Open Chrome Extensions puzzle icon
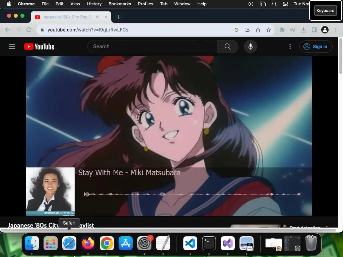This screenshot has height=257, width=343. click(282, 30)
